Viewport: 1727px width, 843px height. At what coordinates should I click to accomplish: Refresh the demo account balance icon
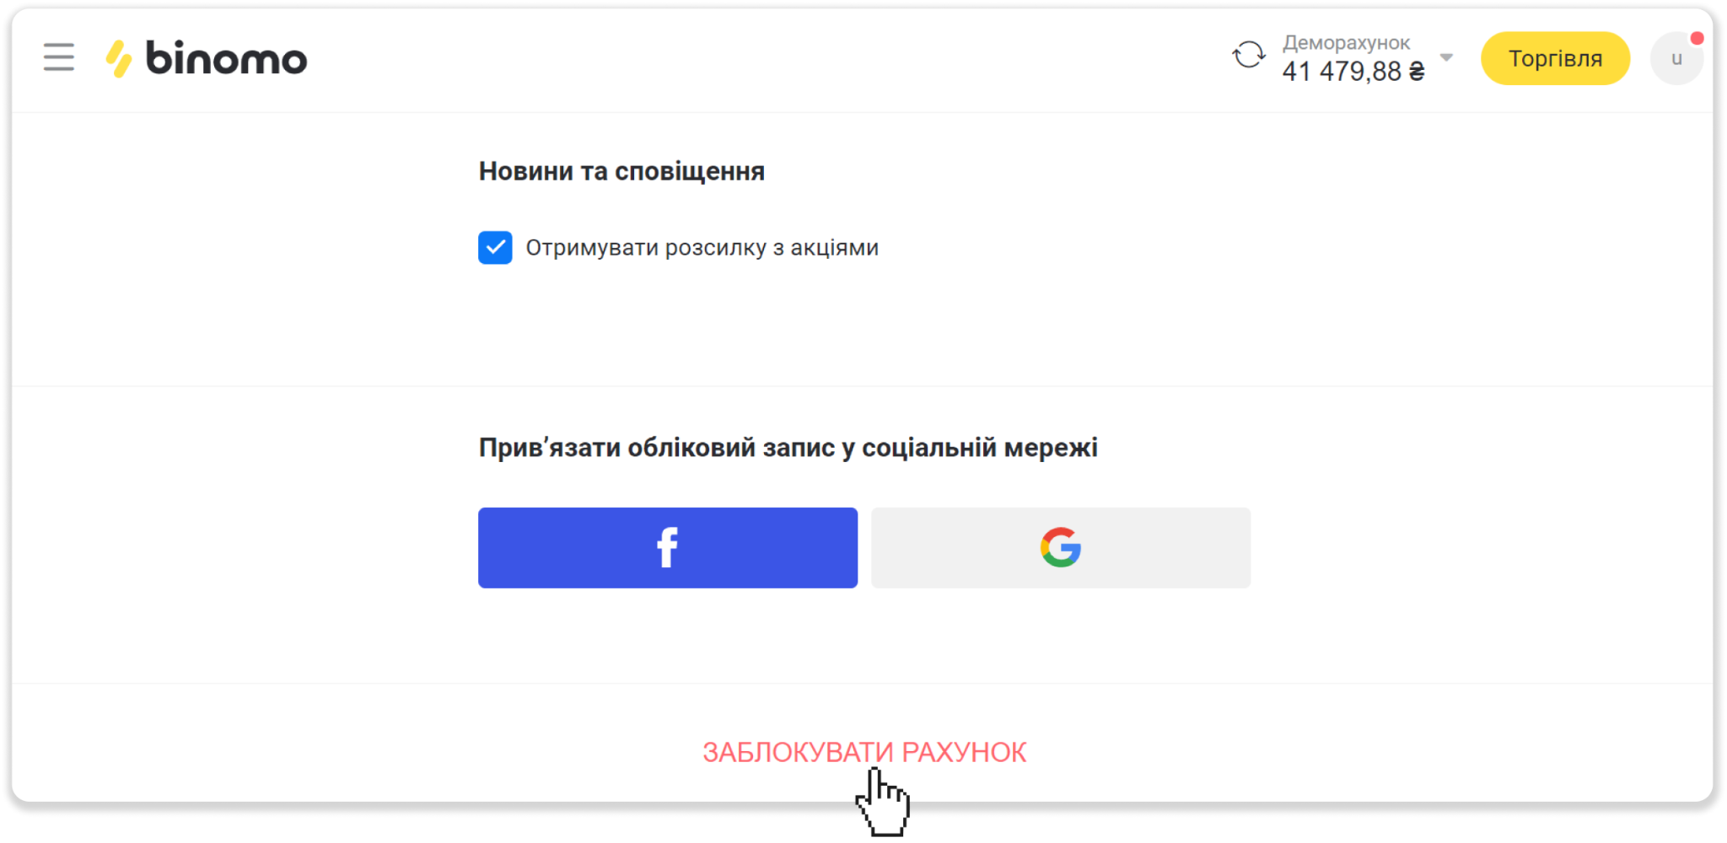1249,56
